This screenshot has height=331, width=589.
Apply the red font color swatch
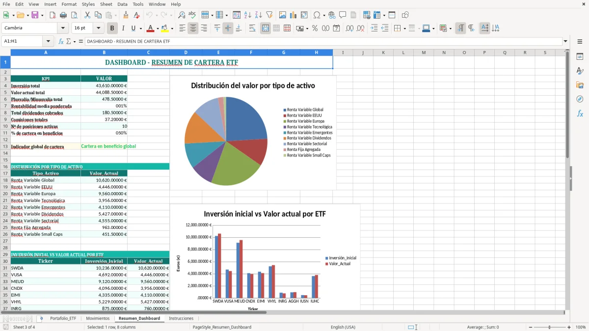(x=151, y=28)
